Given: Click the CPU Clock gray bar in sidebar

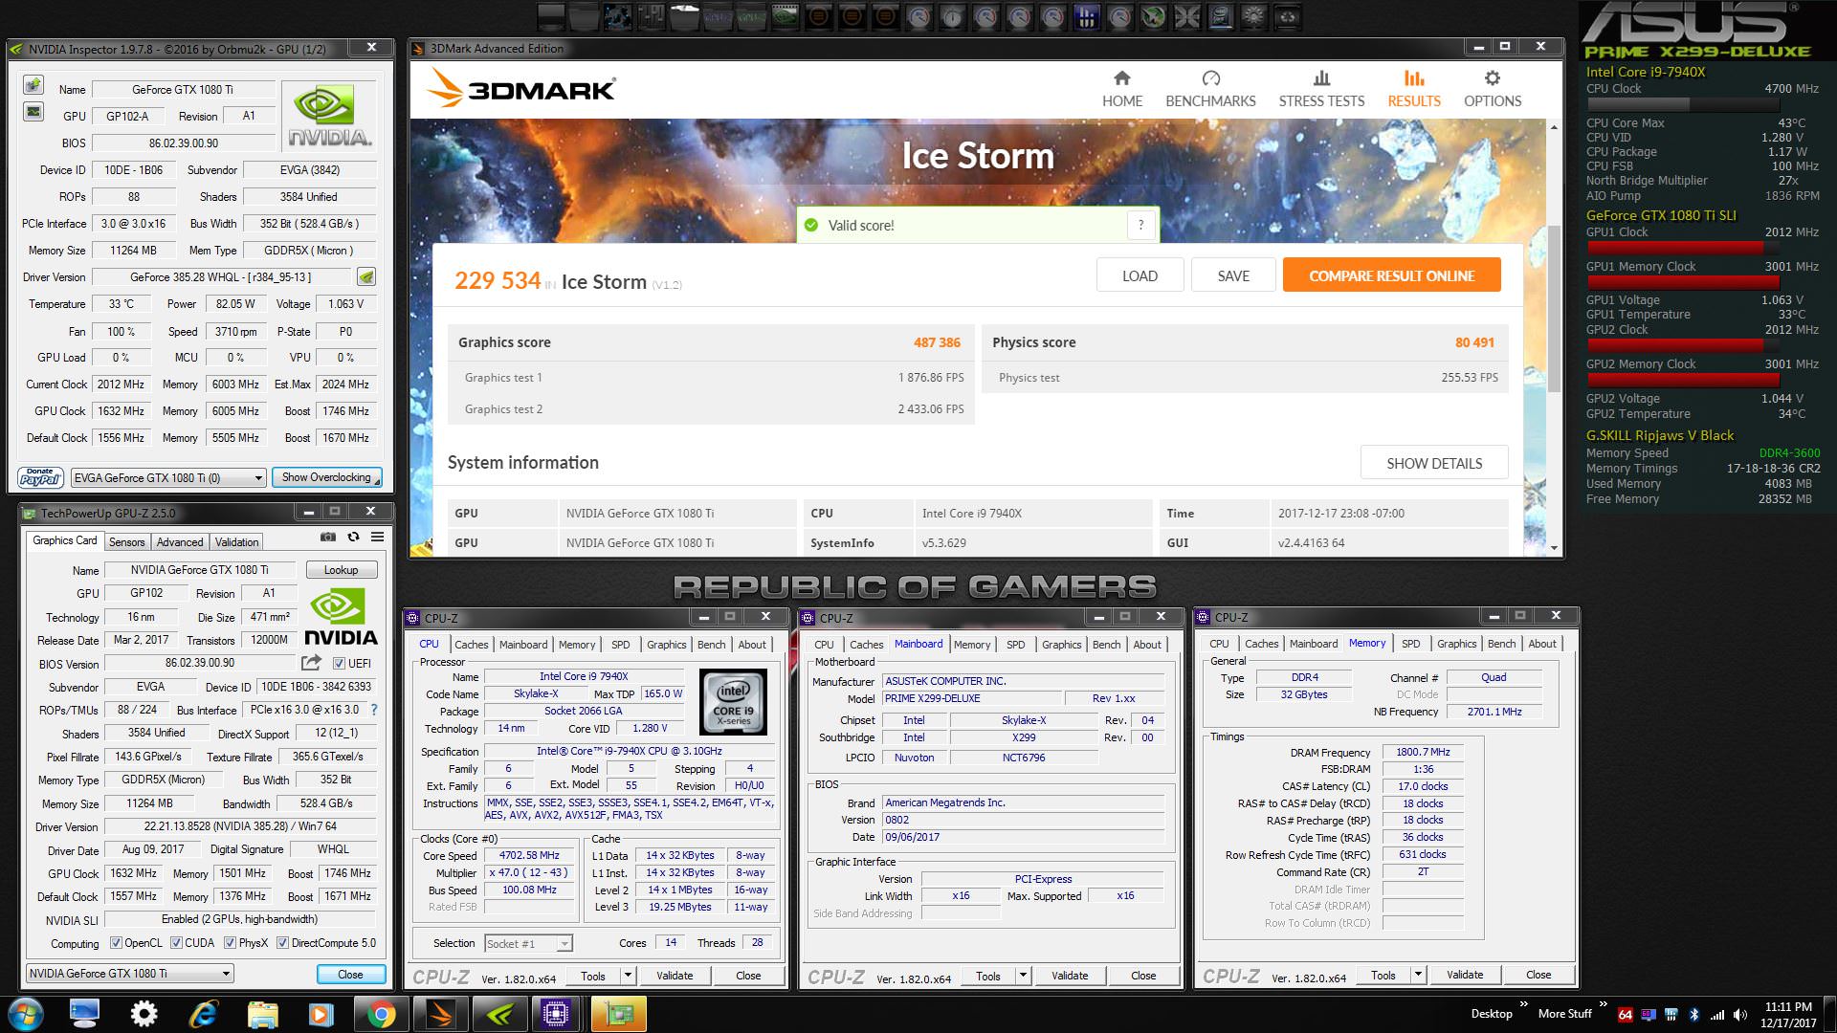Looking at the screenshot, I should pos(1683,104).
